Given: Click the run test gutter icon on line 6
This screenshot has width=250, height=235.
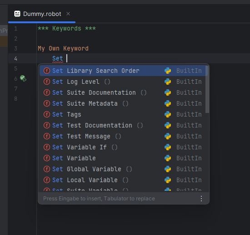Looking at the screenshot, I should pyautogui.click(x=23, y=78).
